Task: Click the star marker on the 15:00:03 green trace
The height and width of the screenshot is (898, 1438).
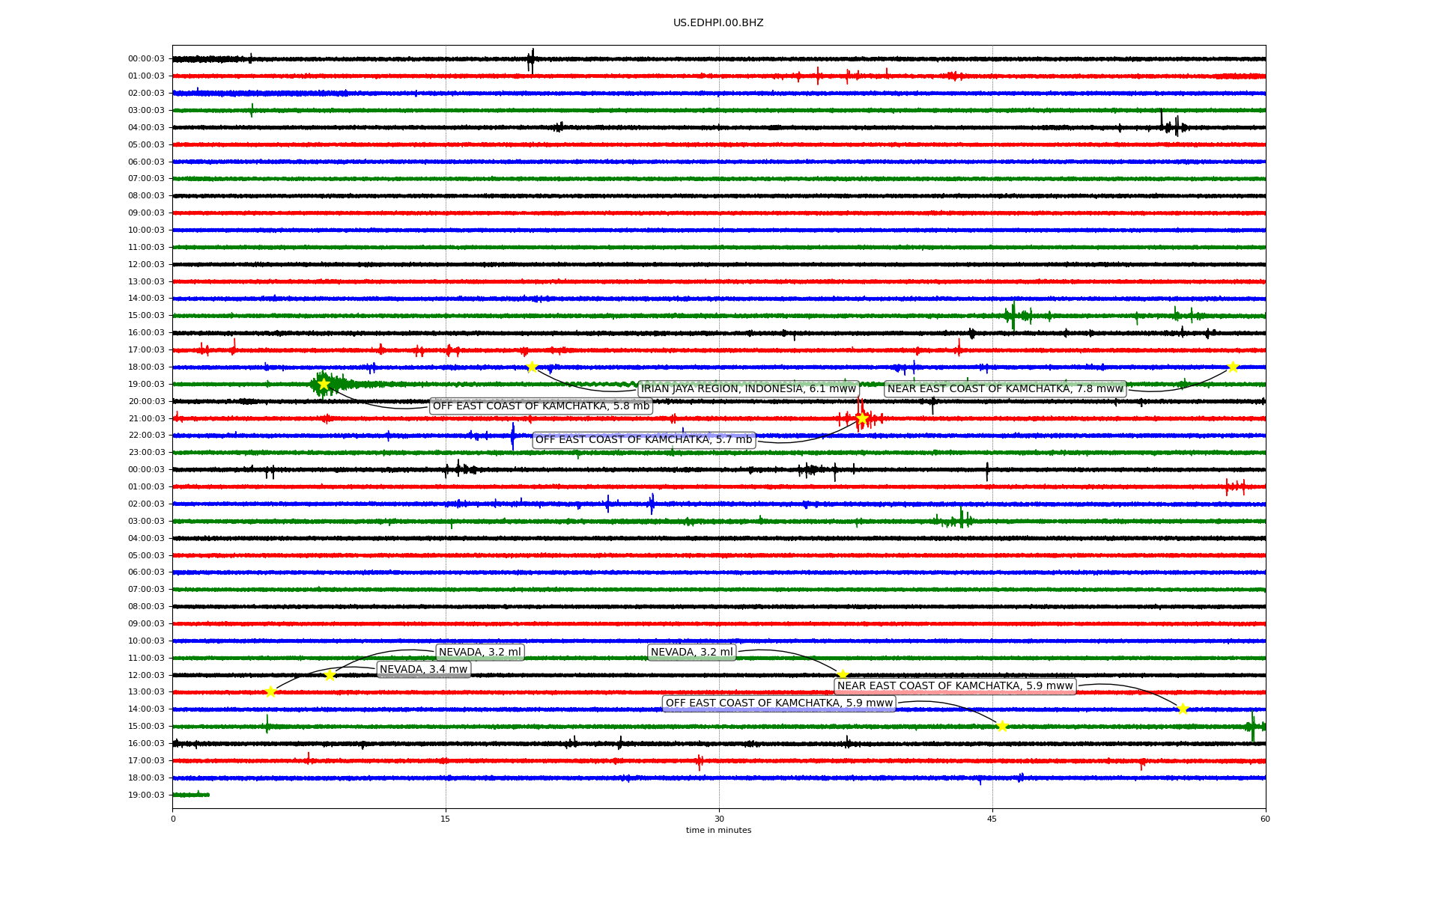Action: tap(1002, 726)
